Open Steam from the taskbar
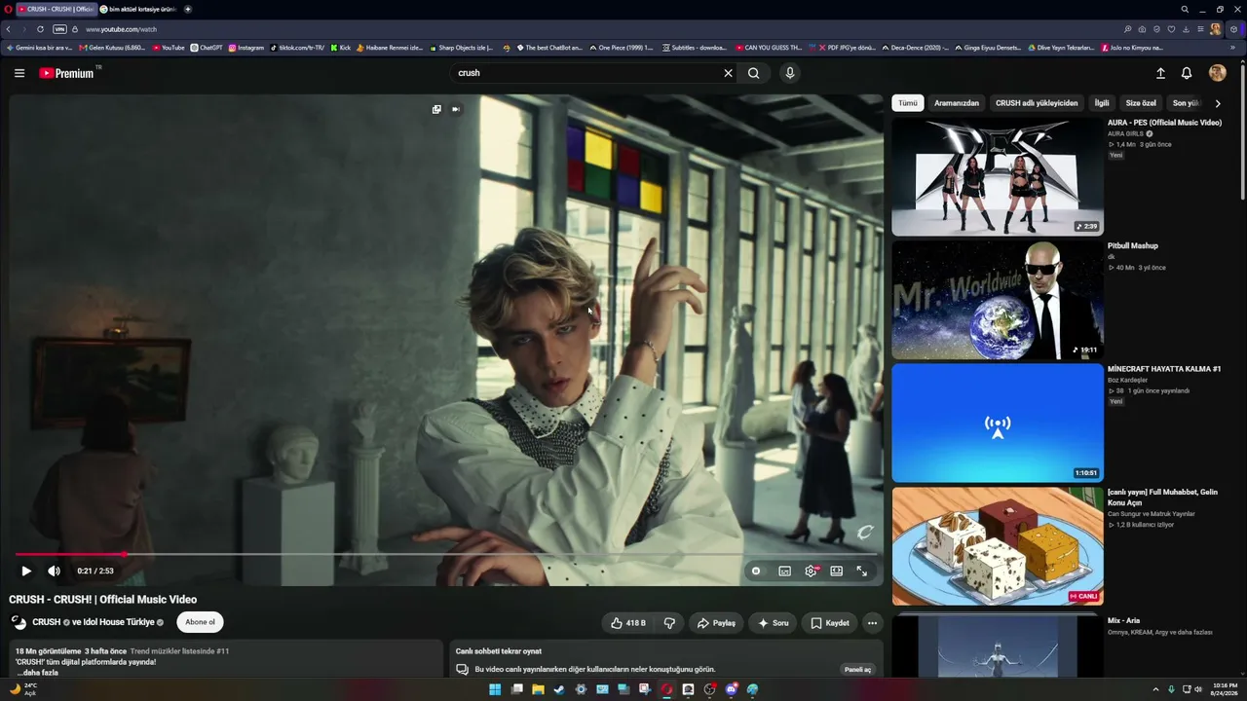This screenshot has height=701, width=1247. [x=559, y=689]
